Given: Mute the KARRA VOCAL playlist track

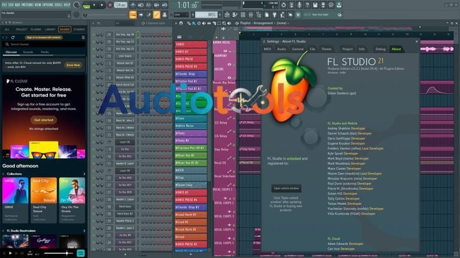Looking at the screenshot, I should click(234, 52).
